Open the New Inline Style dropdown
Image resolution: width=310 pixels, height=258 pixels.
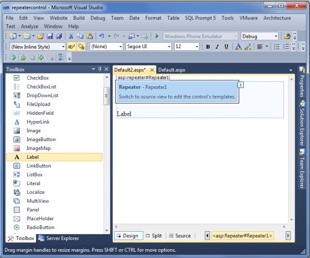[x=63, y=47]
